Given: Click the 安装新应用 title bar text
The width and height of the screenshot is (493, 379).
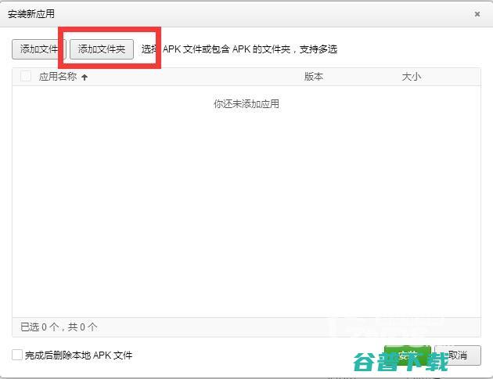Looking at the screenshot, I should click(31, 14).
